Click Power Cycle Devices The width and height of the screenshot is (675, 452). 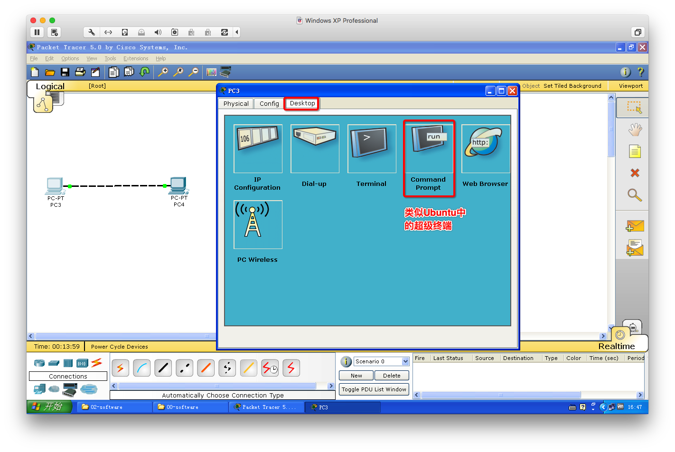[120, 347]
